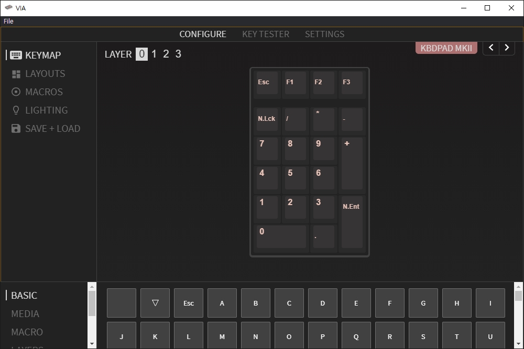Switch to the Key Tester tab
The width and height of the screenshot is (524, 349).
click(266, 34)
